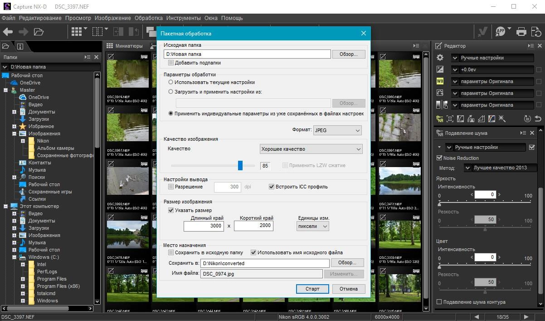This screenshot has width=545, height=321.
Task: Select 'Использовать текущие настройки' radio button
Action: click(170, 82)
